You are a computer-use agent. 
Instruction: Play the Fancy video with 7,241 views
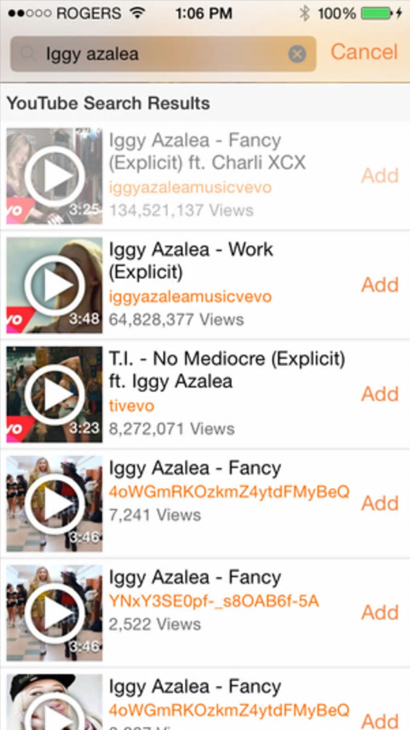click(54, 504)
